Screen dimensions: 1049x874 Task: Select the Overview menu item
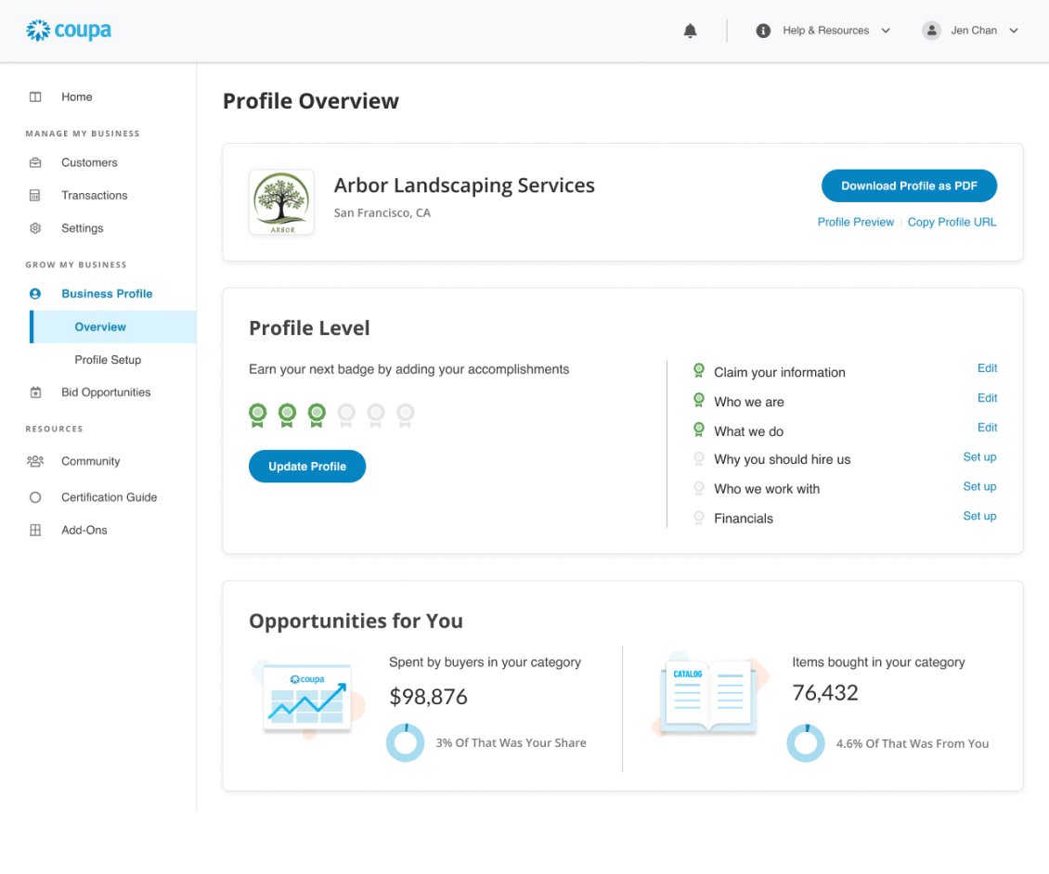click(x=100, y=327)
